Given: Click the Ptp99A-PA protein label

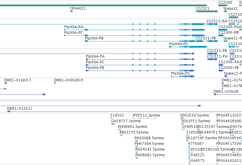Looking at the screenshot, I should [95, 56].
